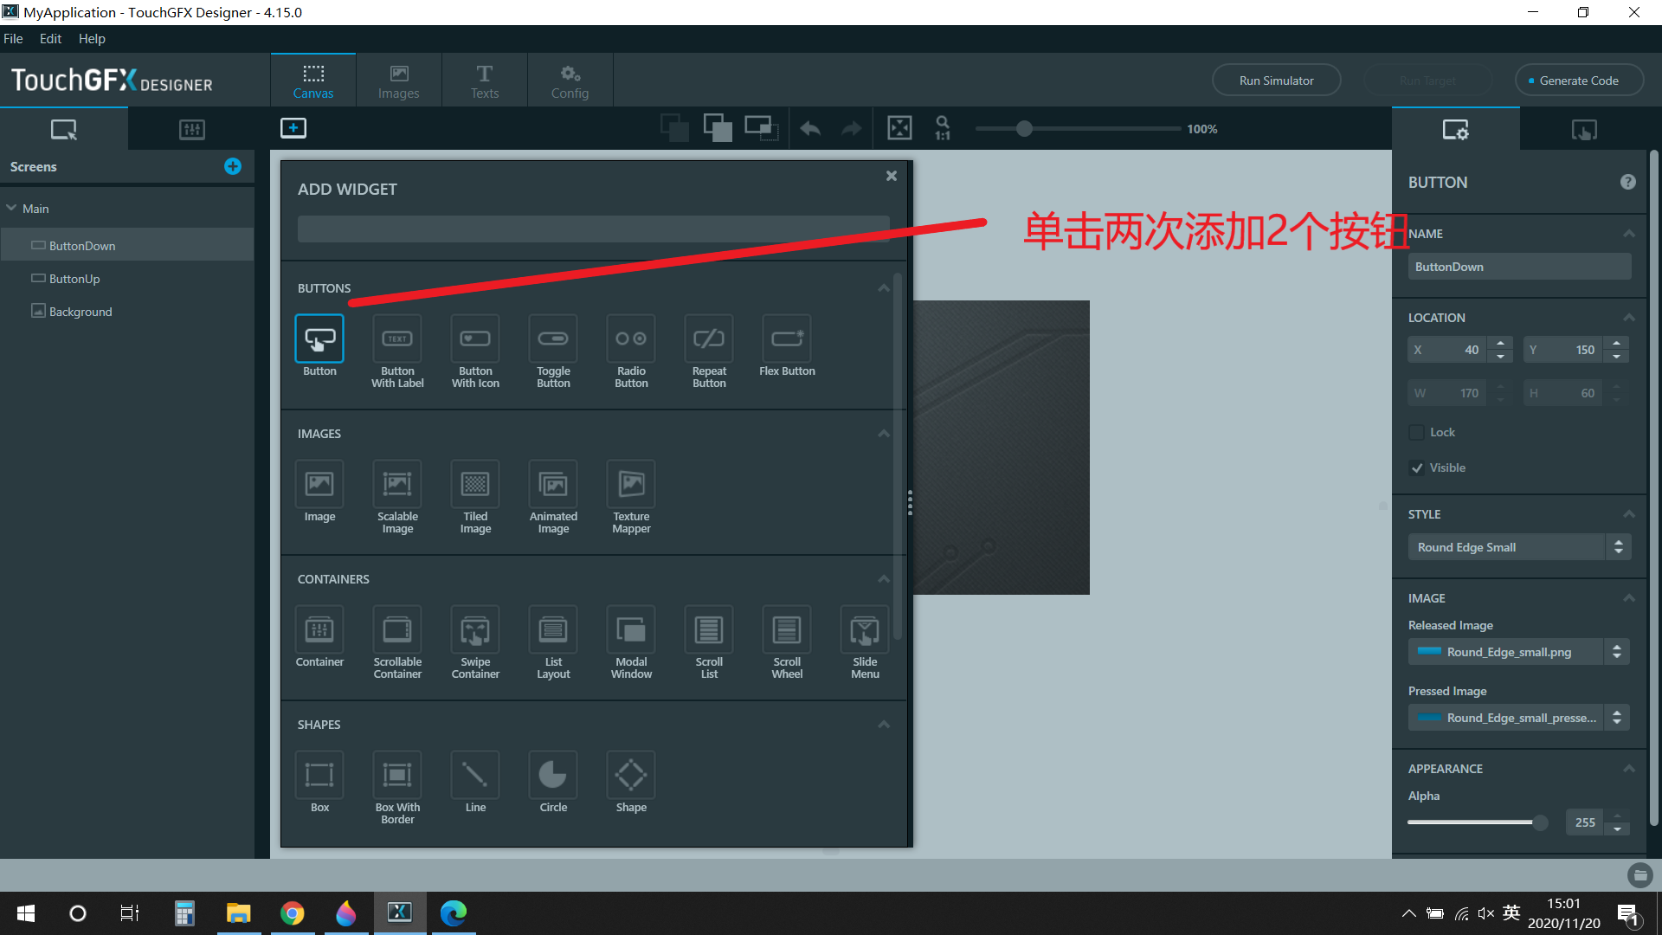Select the Toggle Button widget icon

click(553, 339)
